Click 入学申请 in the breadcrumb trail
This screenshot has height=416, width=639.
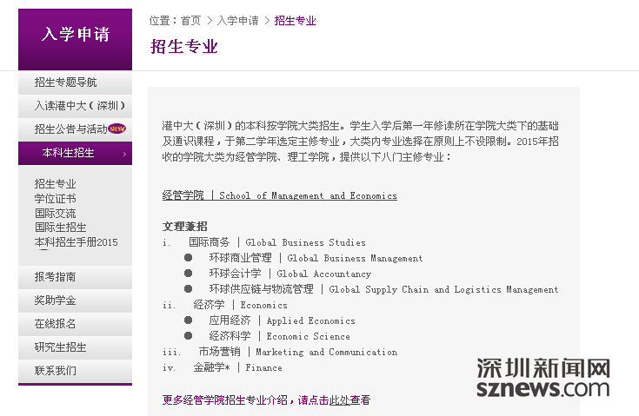(x=237, y=21)
